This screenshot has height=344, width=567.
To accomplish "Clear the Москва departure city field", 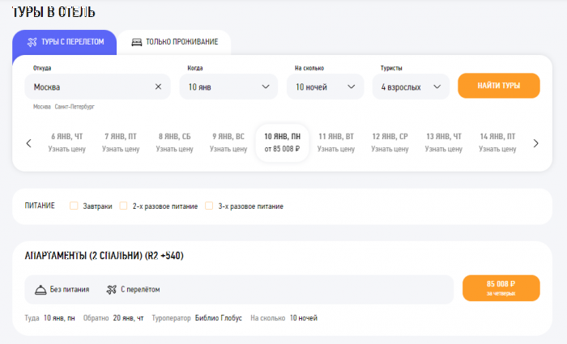I will [158, 87].
